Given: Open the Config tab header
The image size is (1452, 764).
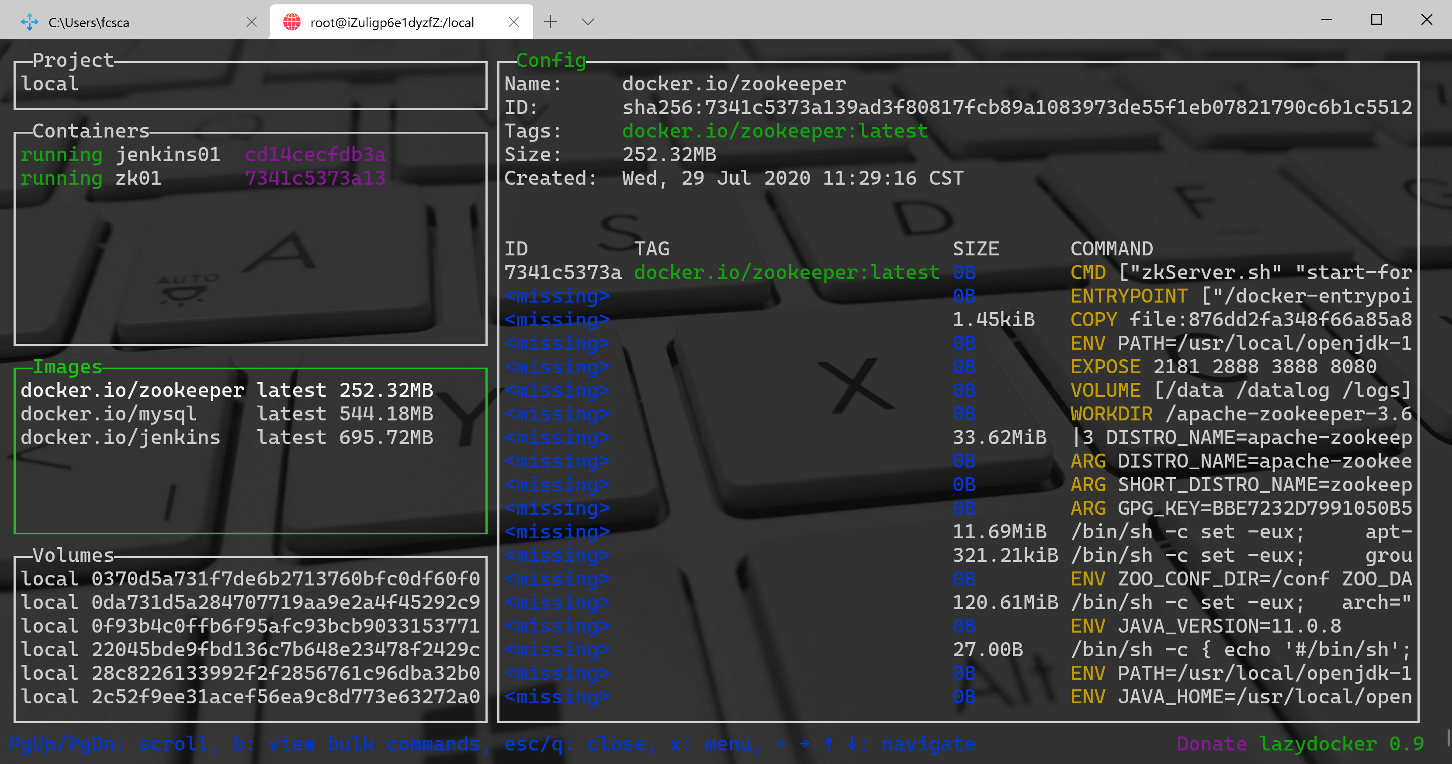Looking at the screenshot, I should click(x=551, y=60).
